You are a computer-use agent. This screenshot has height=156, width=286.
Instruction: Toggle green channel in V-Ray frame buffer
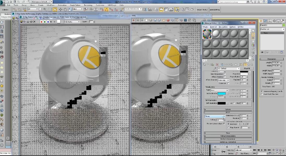45,22
